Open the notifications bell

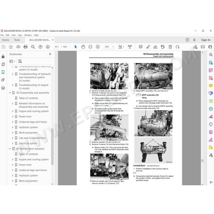click(x=194, y=40)
